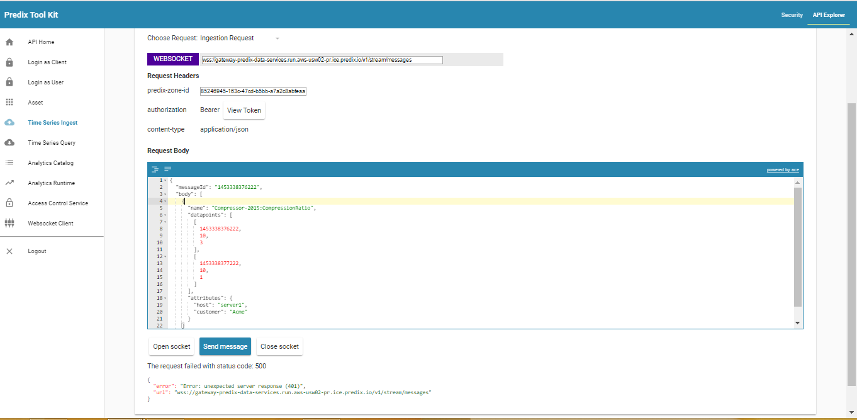Click the editor vertical scrollbar thumb

(x=798, y=247)
